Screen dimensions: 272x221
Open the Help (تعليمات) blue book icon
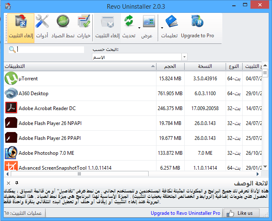tap(171, 21)
